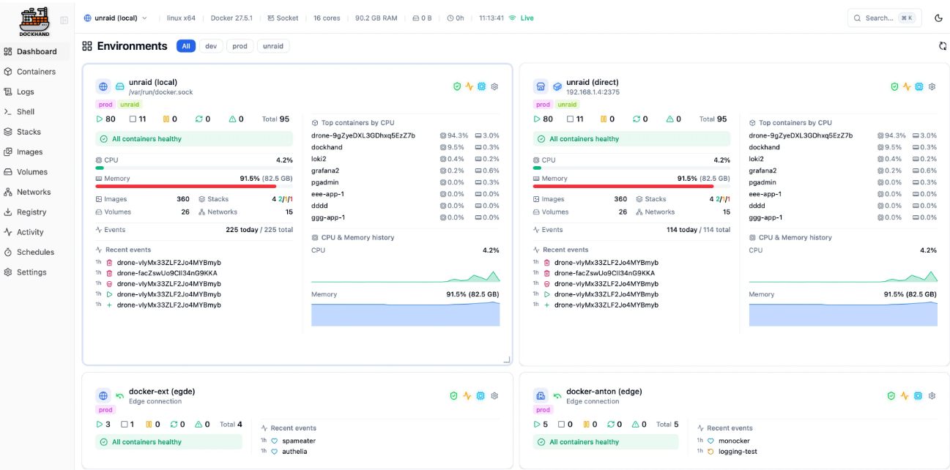Click Memory usage bar in unraid (direct) card

tap(631, 187)
